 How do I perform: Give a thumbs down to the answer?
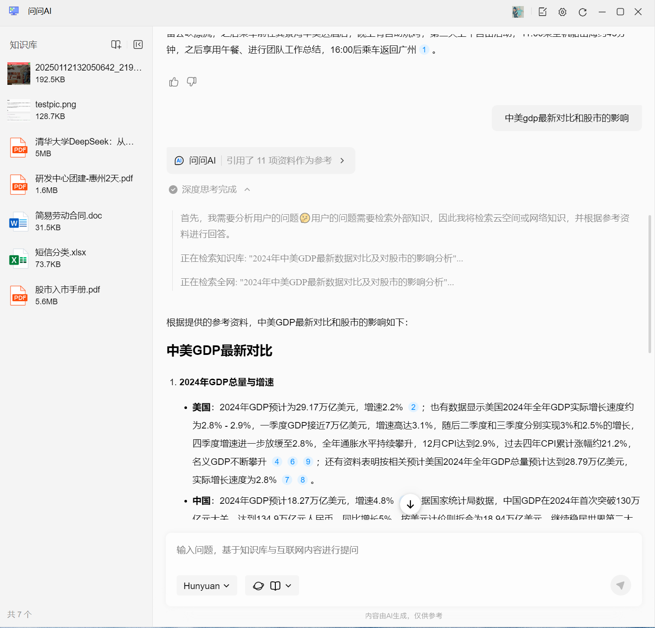click(x=191, y=82)
